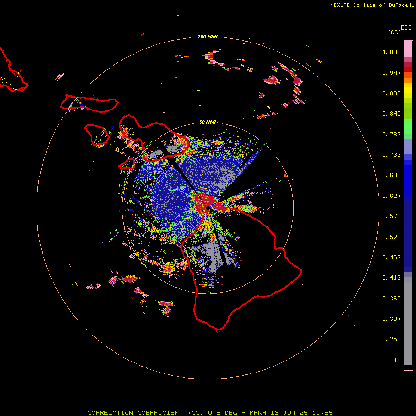
Task: Click the 1.000 scale value
Action: coord(392,52)
